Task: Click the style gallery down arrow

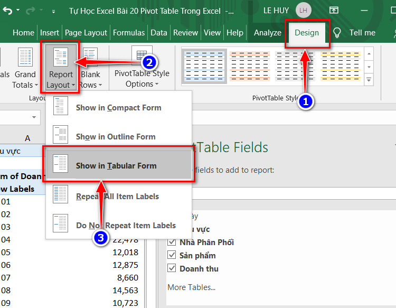Action: 369,67
